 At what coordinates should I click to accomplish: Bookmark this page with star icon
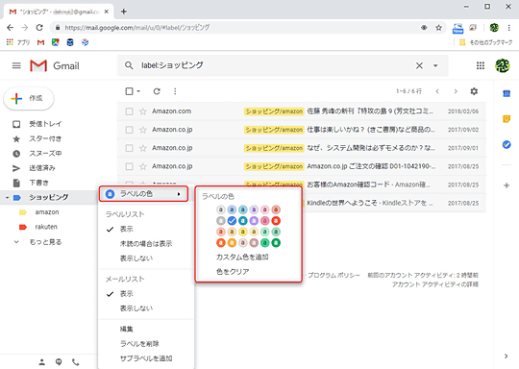(x=438, y=28)
